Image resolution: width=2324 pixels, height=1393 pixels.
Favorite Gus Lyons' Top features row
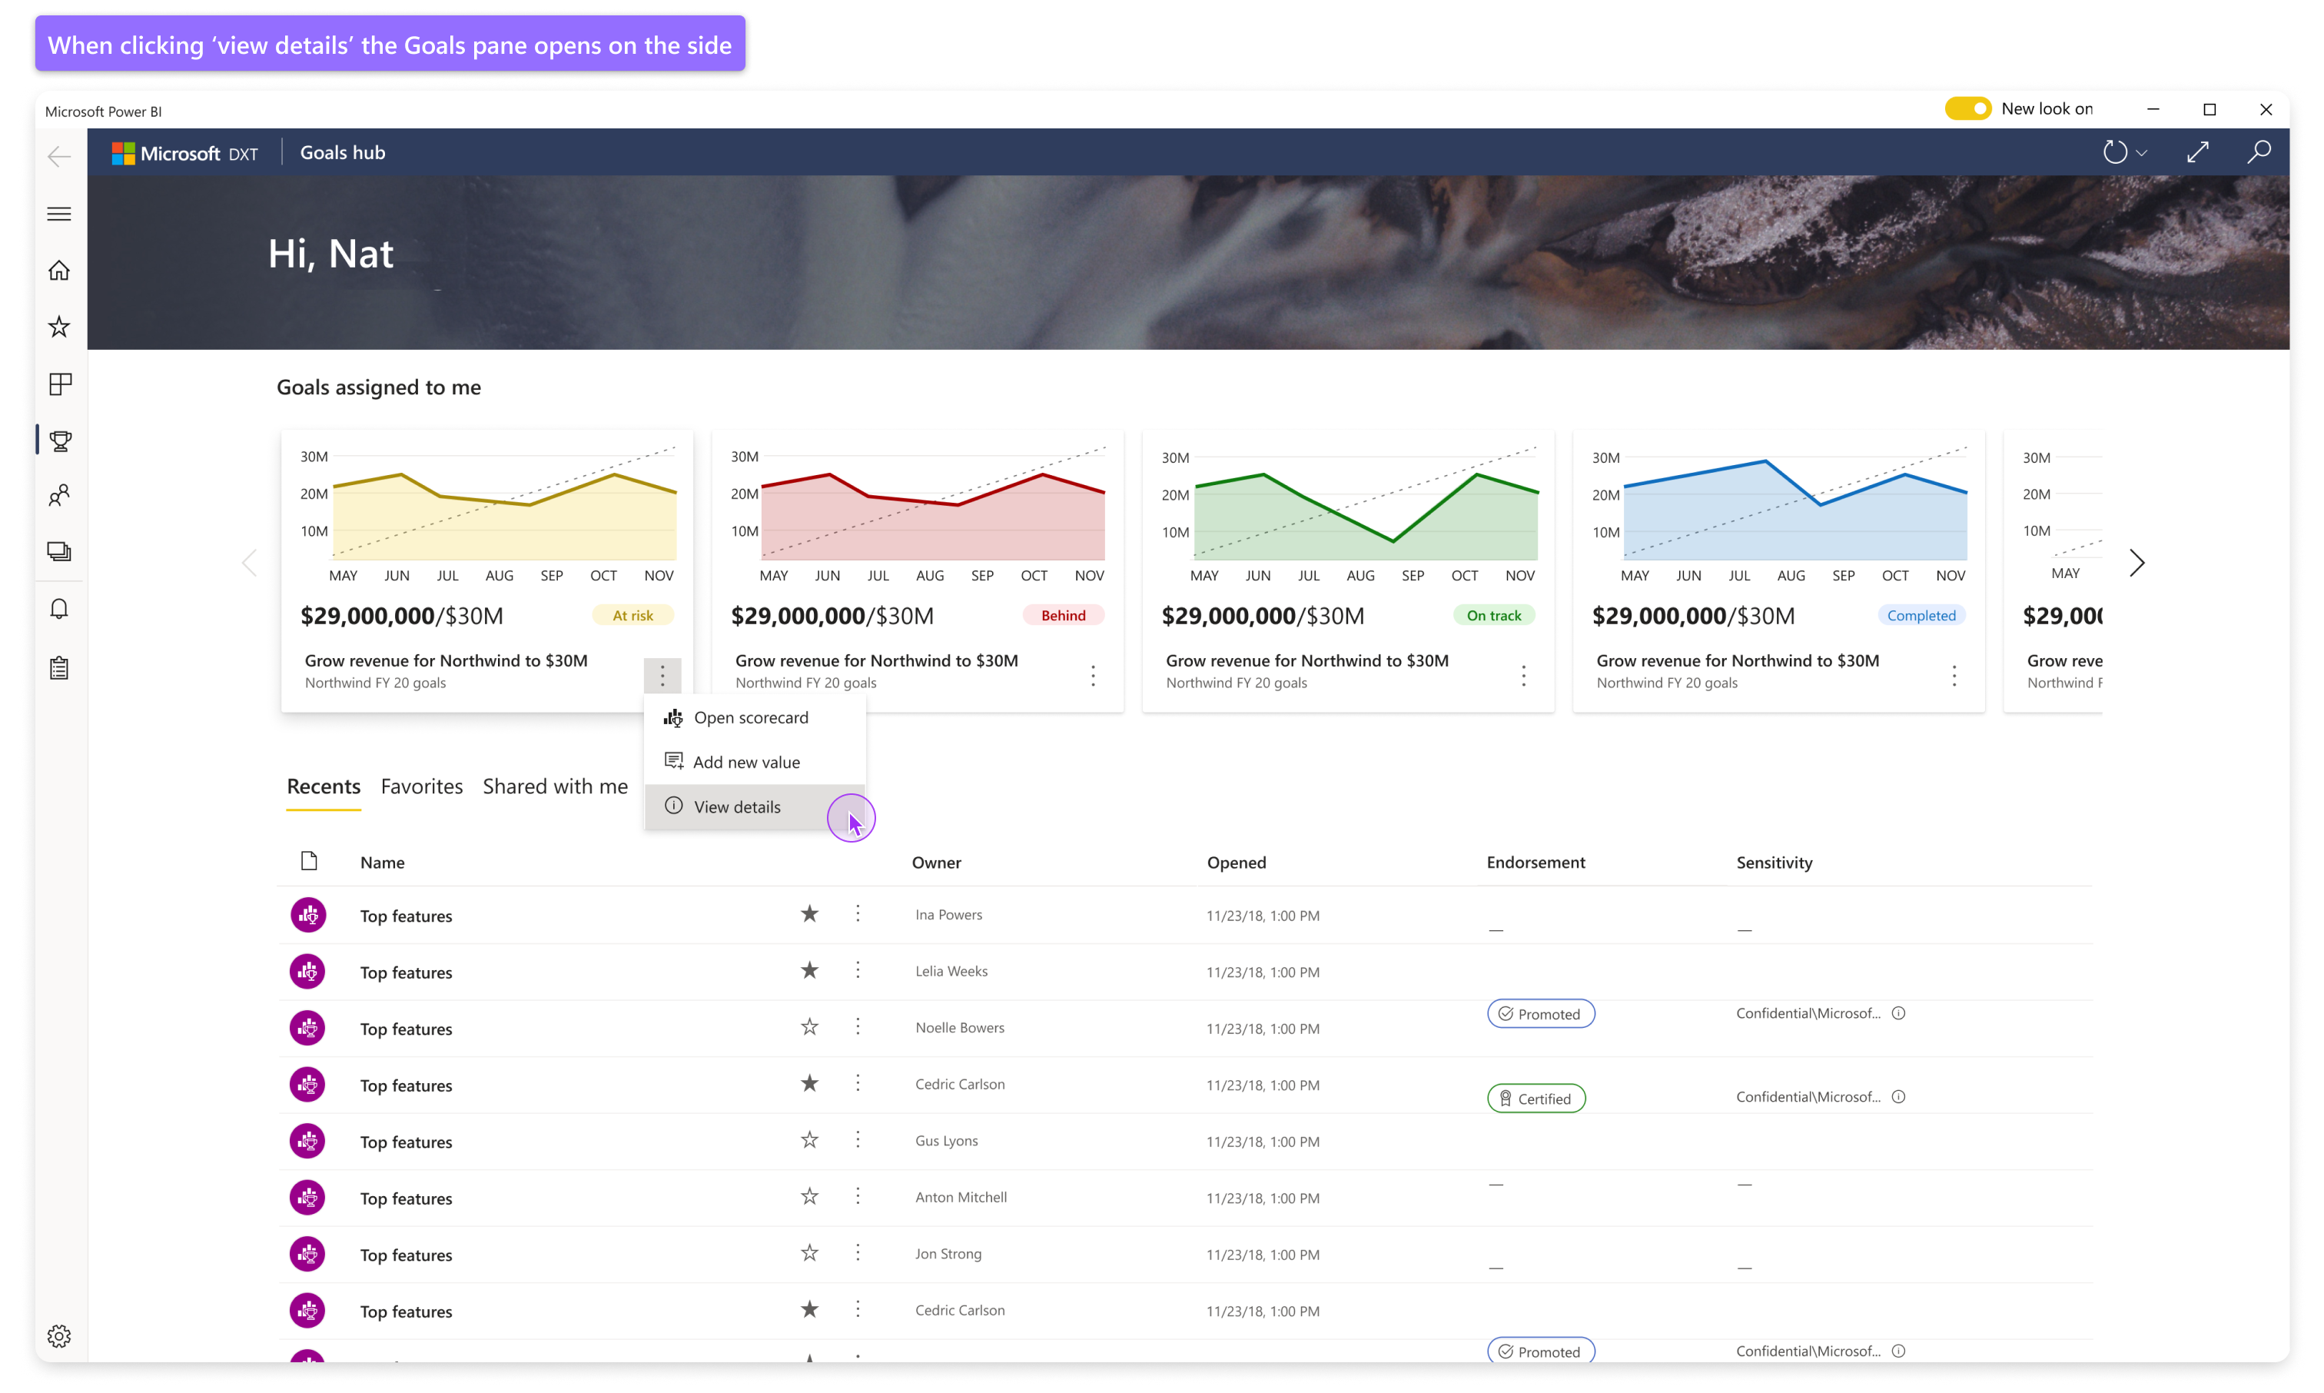point(810,1141)
